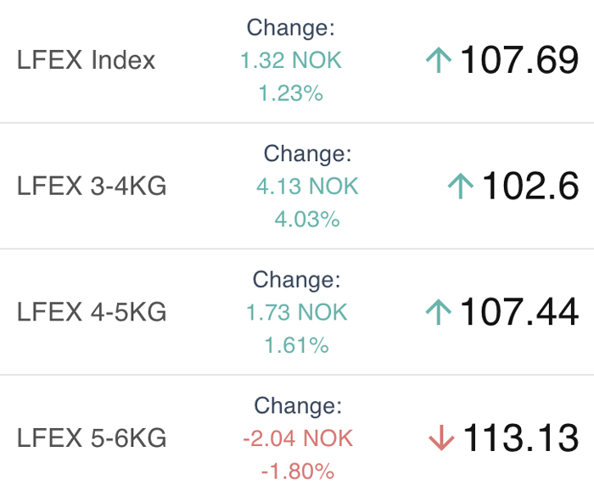594x496 pixels.
Task: Click the 4.03% change percentage
Action: (307, 220)
